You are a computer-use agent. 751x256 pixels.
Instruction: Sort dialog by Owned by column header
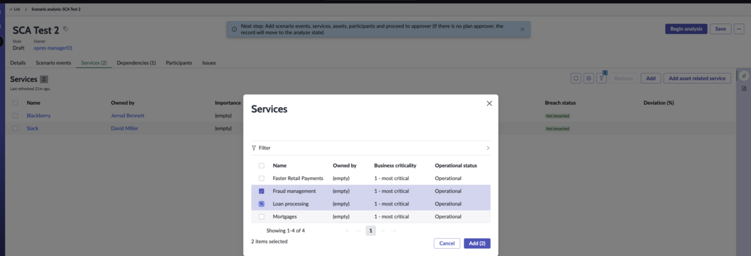point(345,165)
